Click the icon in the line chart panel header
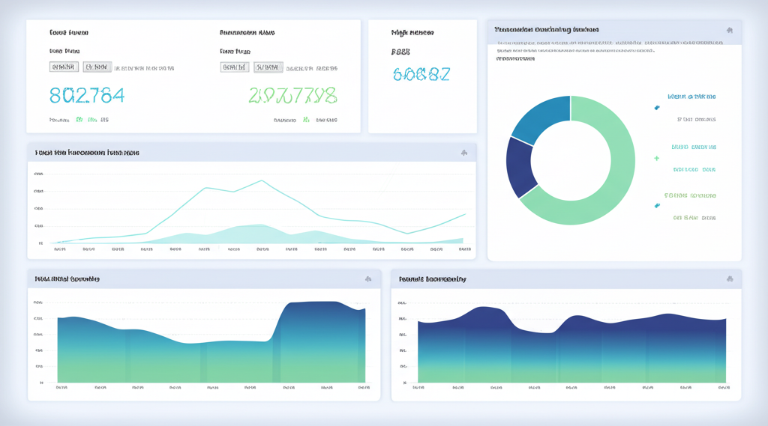The height and width of the screenshot is (426, 768). pos(464,153)
